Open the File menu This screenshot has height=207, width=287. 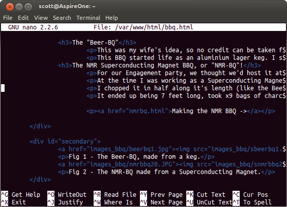[8, 18]
